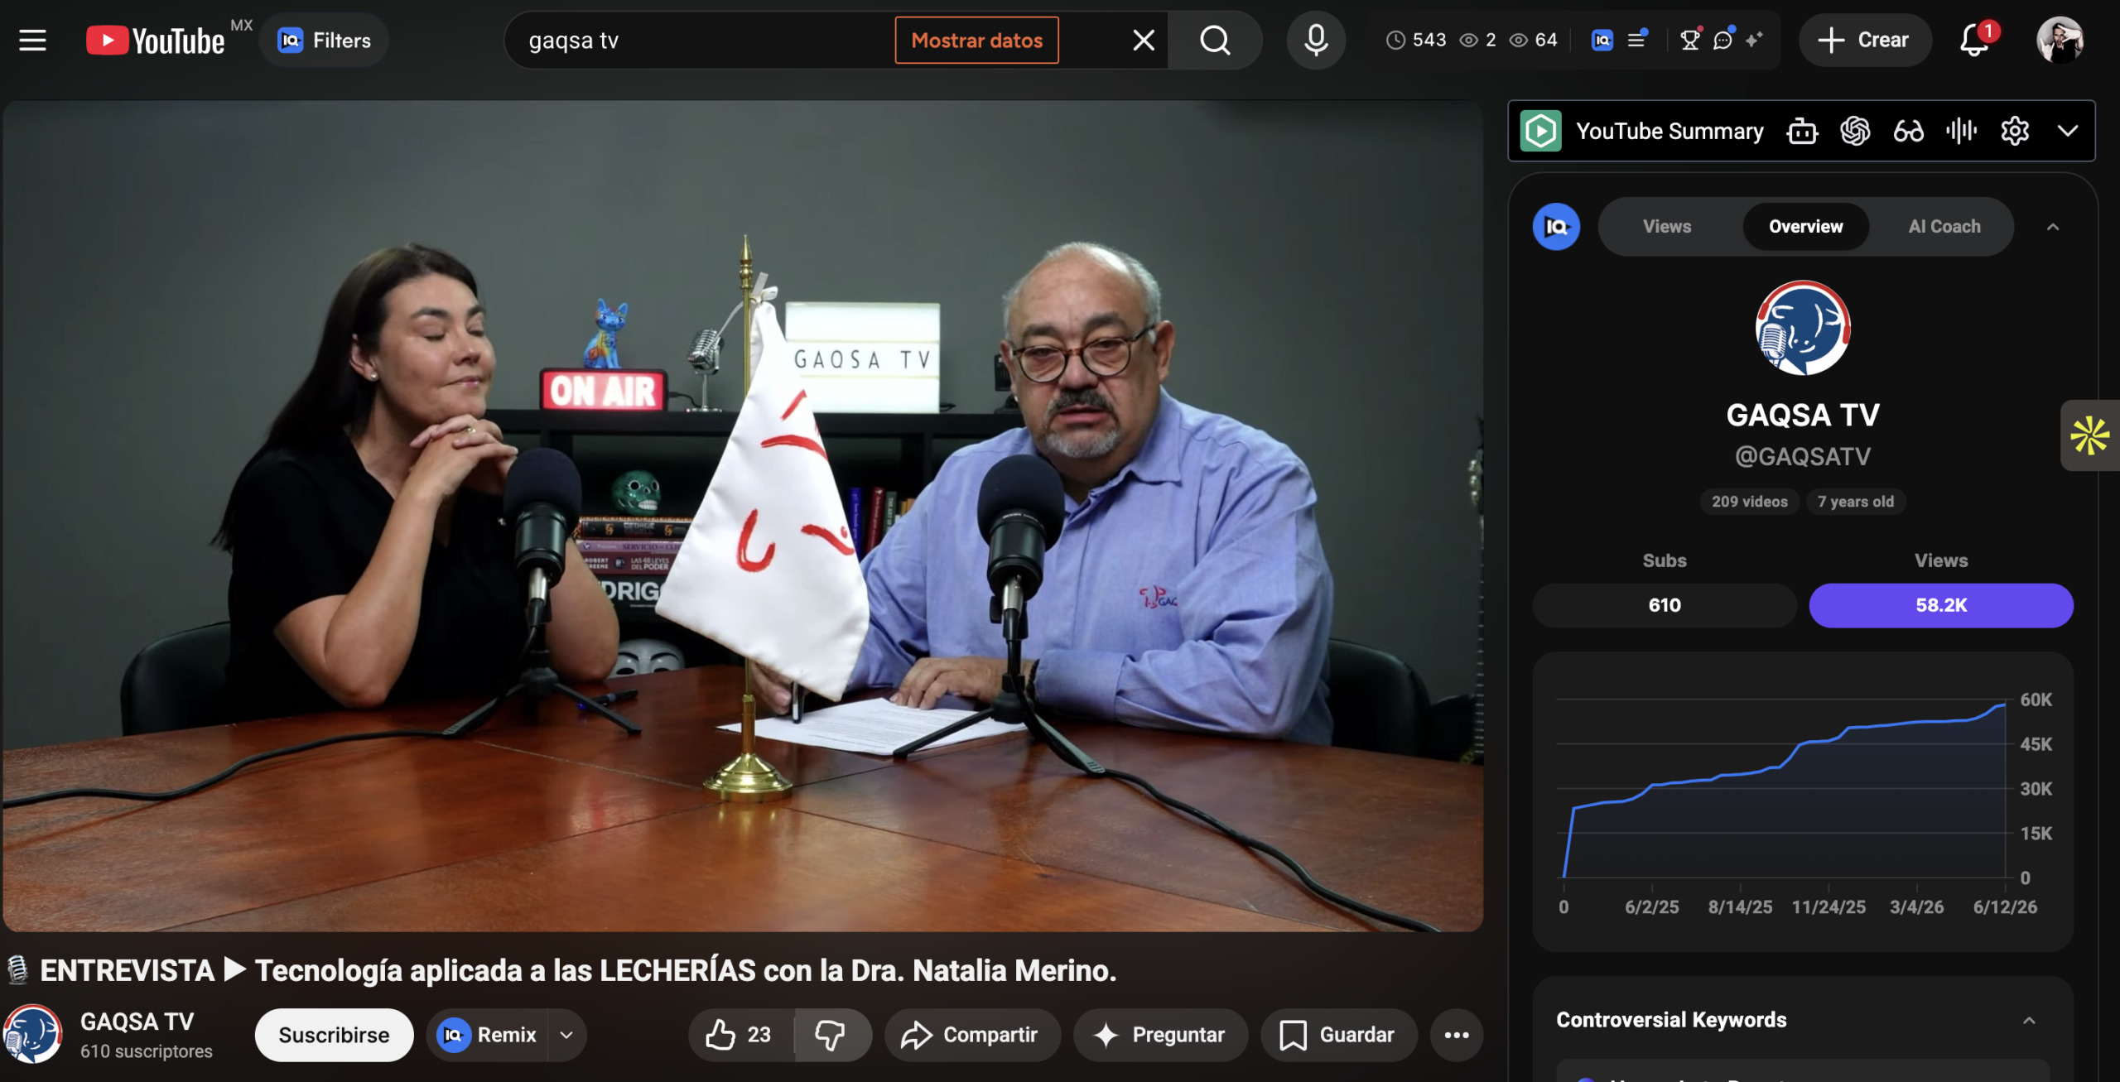The image size is (2120, 1082).
Task: Run search with the magnifier button
Action: point(1215,40)
